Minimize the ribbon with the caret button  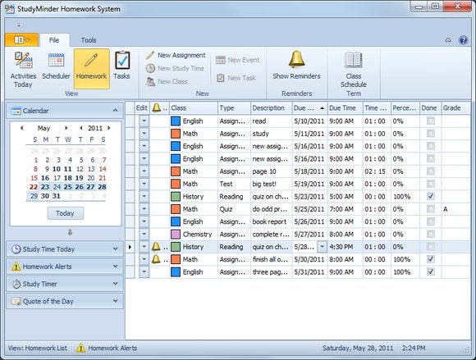pyautogui.click(x=448, y=40)
